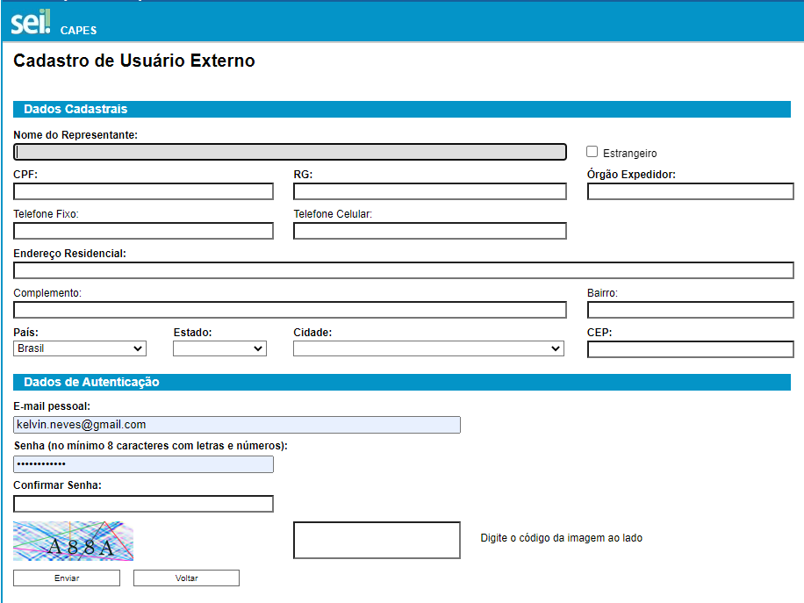The height and width of the screenshot is (603, 804).
Task: Click the E-mail pessoal field
Action: 236,425
